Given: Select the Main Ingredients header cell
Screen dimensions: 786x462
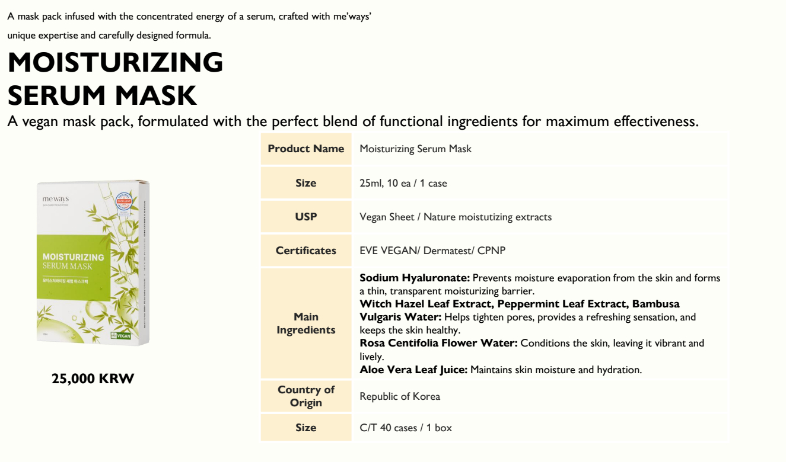Looking at the screenshot, I should [306, 323].
